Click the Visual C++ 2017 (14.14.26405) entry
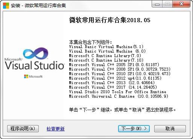Image resolution: width=193 pixels, height=139 pixels. pyautogui.click(x=113, y=87)
